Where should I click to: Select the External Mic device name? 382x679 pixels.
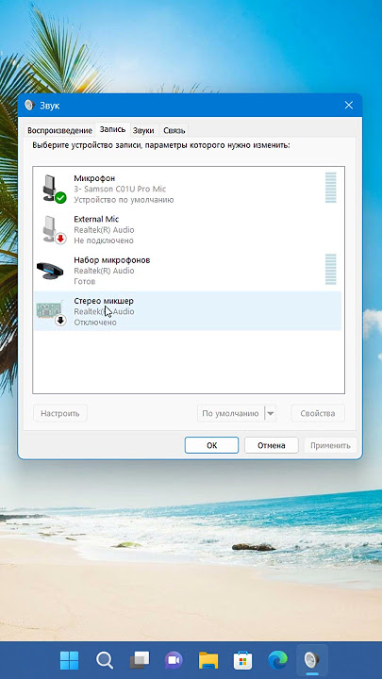tap(96, 219)
